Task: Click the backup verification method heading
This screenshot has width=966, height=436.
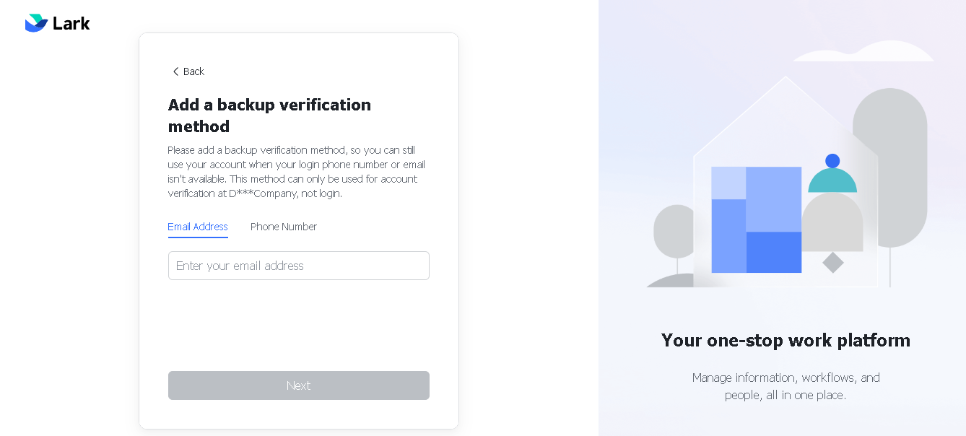Action: (x=269, y=115)
